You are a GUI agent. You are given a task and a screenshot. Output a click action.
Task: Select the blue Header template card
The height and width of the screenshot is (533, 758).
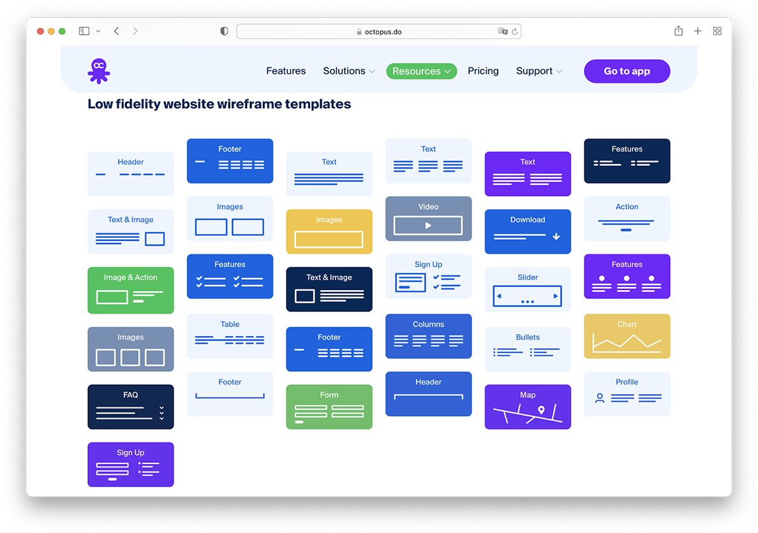point(428,394)
